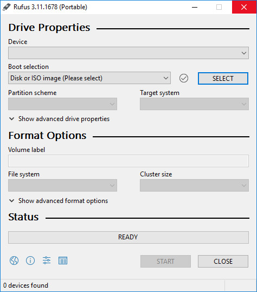Image resolution: width=257 pixels, height=292 pixels.
Task: Click the Rufus USB drive title icon
Action: [7, 7]
